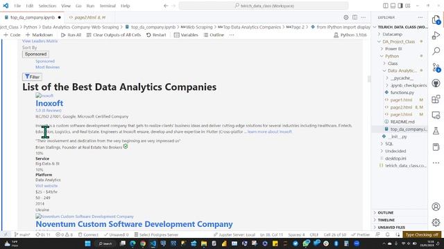Collapse the Python folder

coord(392,56)
